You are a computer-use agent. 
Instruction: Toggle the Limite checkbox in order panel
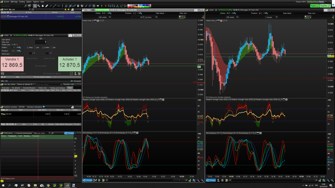(43, 48)
